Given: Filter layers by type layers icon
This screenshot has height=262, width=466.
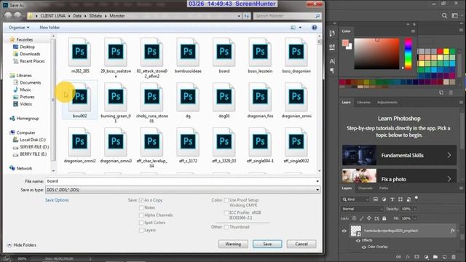Looking at the screenshot, I should (392, 199).
